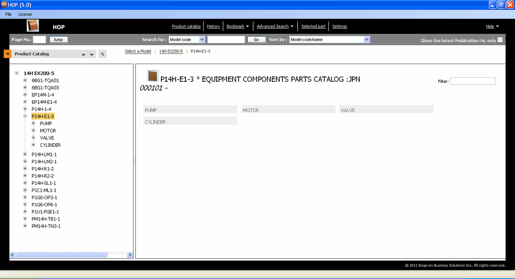
Task: Expand the PM14H-TN3-1 tree node
Action: coord(25,226)
